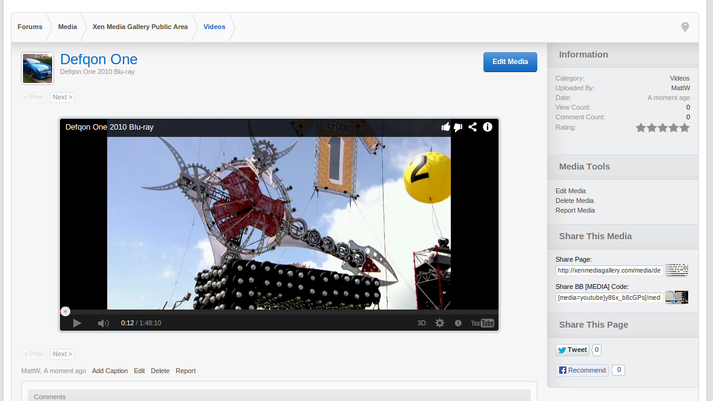The height and width of the screenshot is (401, 713).
Task: Click the video frame area
Action: pyautogui.click(x=279, y=223)
